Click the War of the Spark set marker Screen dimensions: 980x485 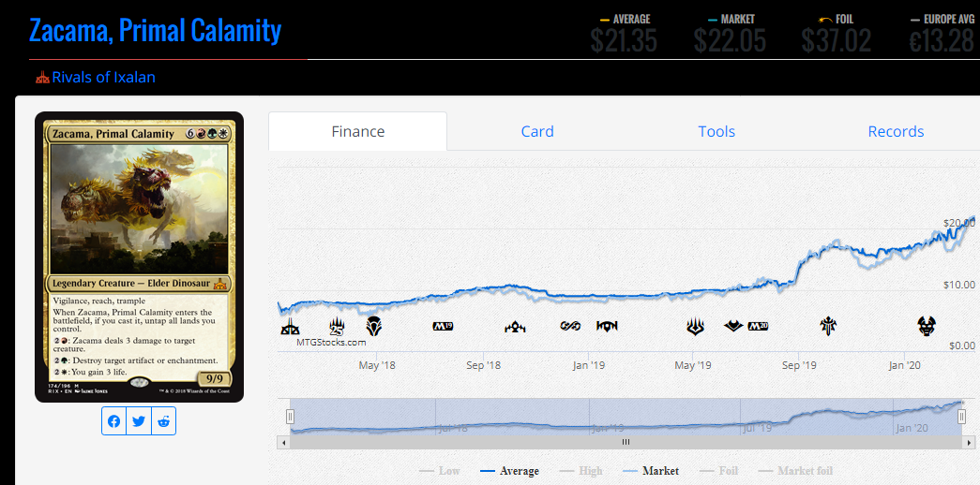tap(696, 326)
